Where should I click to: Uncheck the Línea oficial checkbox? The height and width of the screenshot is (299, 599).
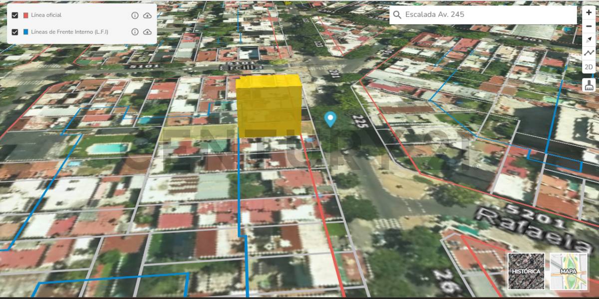click(x=15, y=15)
